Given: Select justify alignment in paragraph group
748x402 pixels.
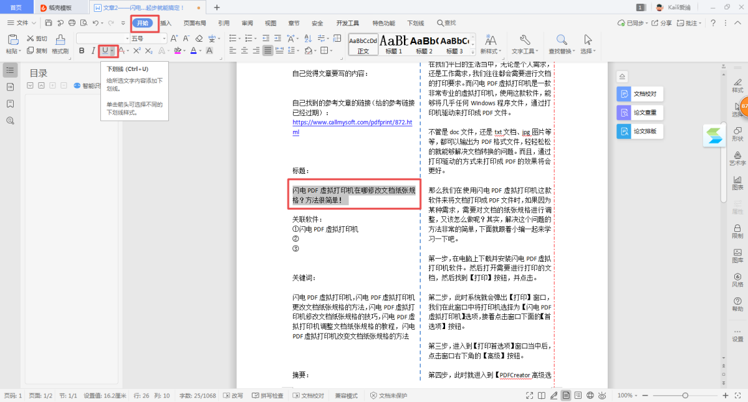Looking at the screenshot, I should click(267, 50).
